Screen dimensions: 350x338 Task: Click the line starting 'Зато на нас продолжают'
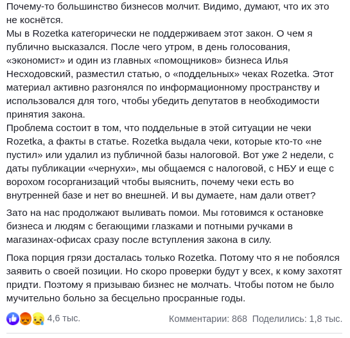[x=165, y=213]
